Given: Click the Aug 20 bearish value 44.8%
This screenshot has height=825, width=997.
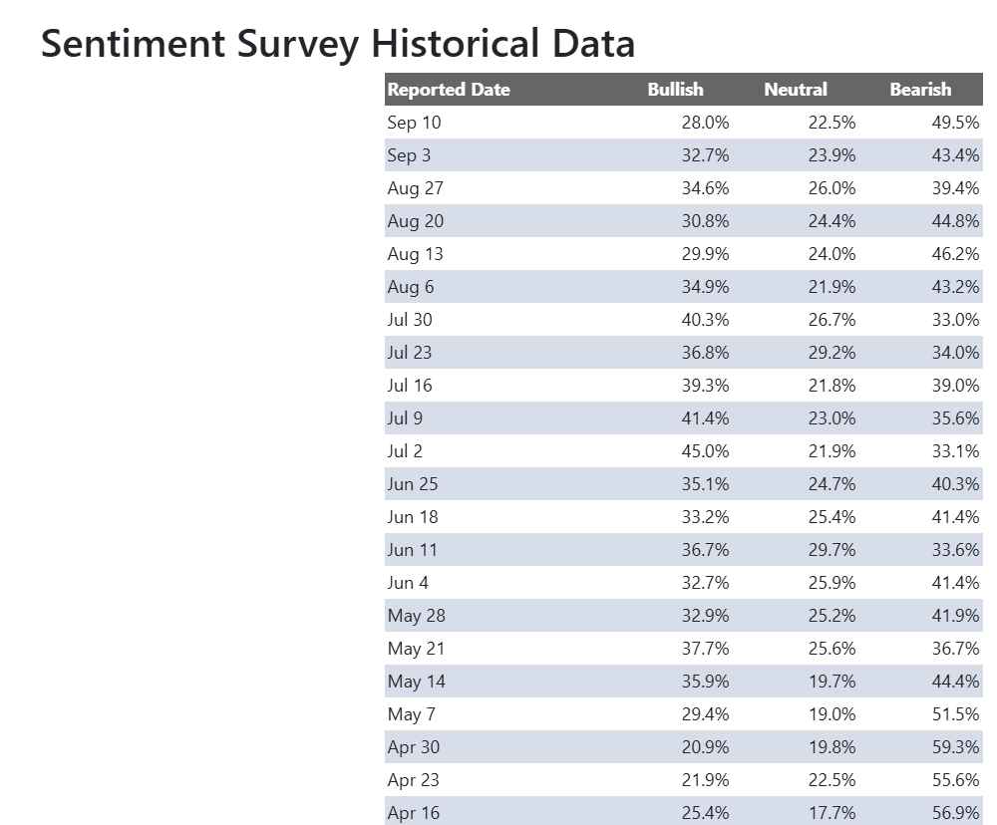Looking at the screenshot, I should tap(955, 221).
